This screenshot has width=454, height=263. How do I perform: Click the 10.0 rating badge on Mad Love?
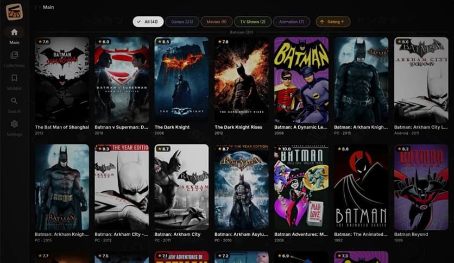point(284,149)
